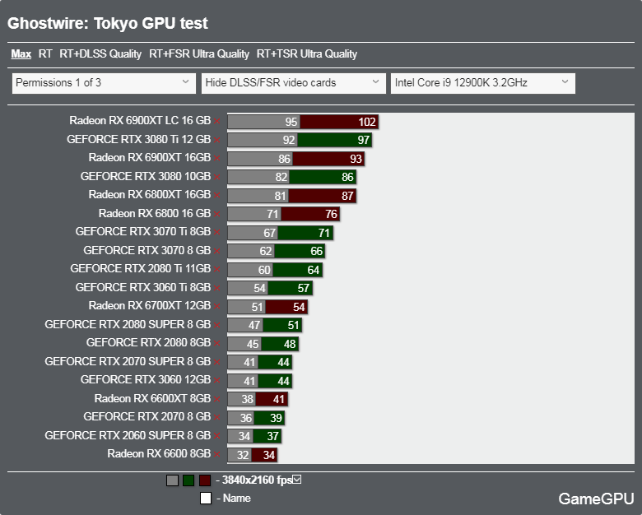Remove GEFORCE RTX 2070 8 GB row
The image size is (642, 515).
tap(217, 418)
